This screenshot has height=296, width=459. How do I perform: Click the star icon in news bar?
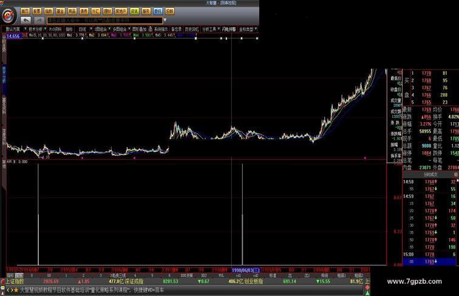click(x=16, y=290)
